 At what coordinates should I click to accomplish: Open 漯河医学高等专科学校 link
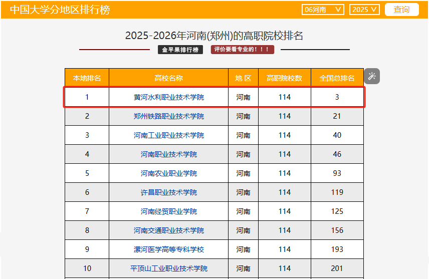pyautogui.click(x=169, y=249)
